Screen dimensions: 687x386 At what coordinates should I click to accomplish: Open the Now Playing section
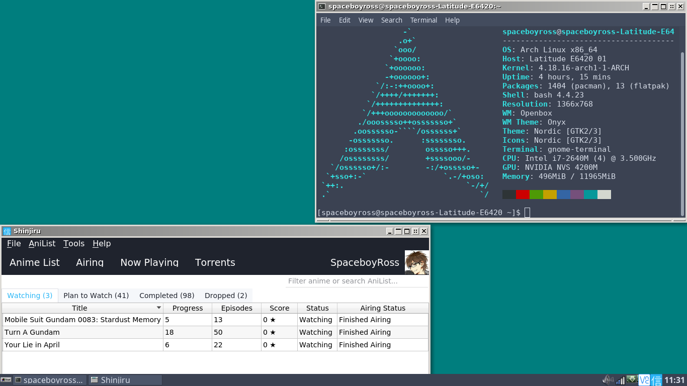(149, 262)
